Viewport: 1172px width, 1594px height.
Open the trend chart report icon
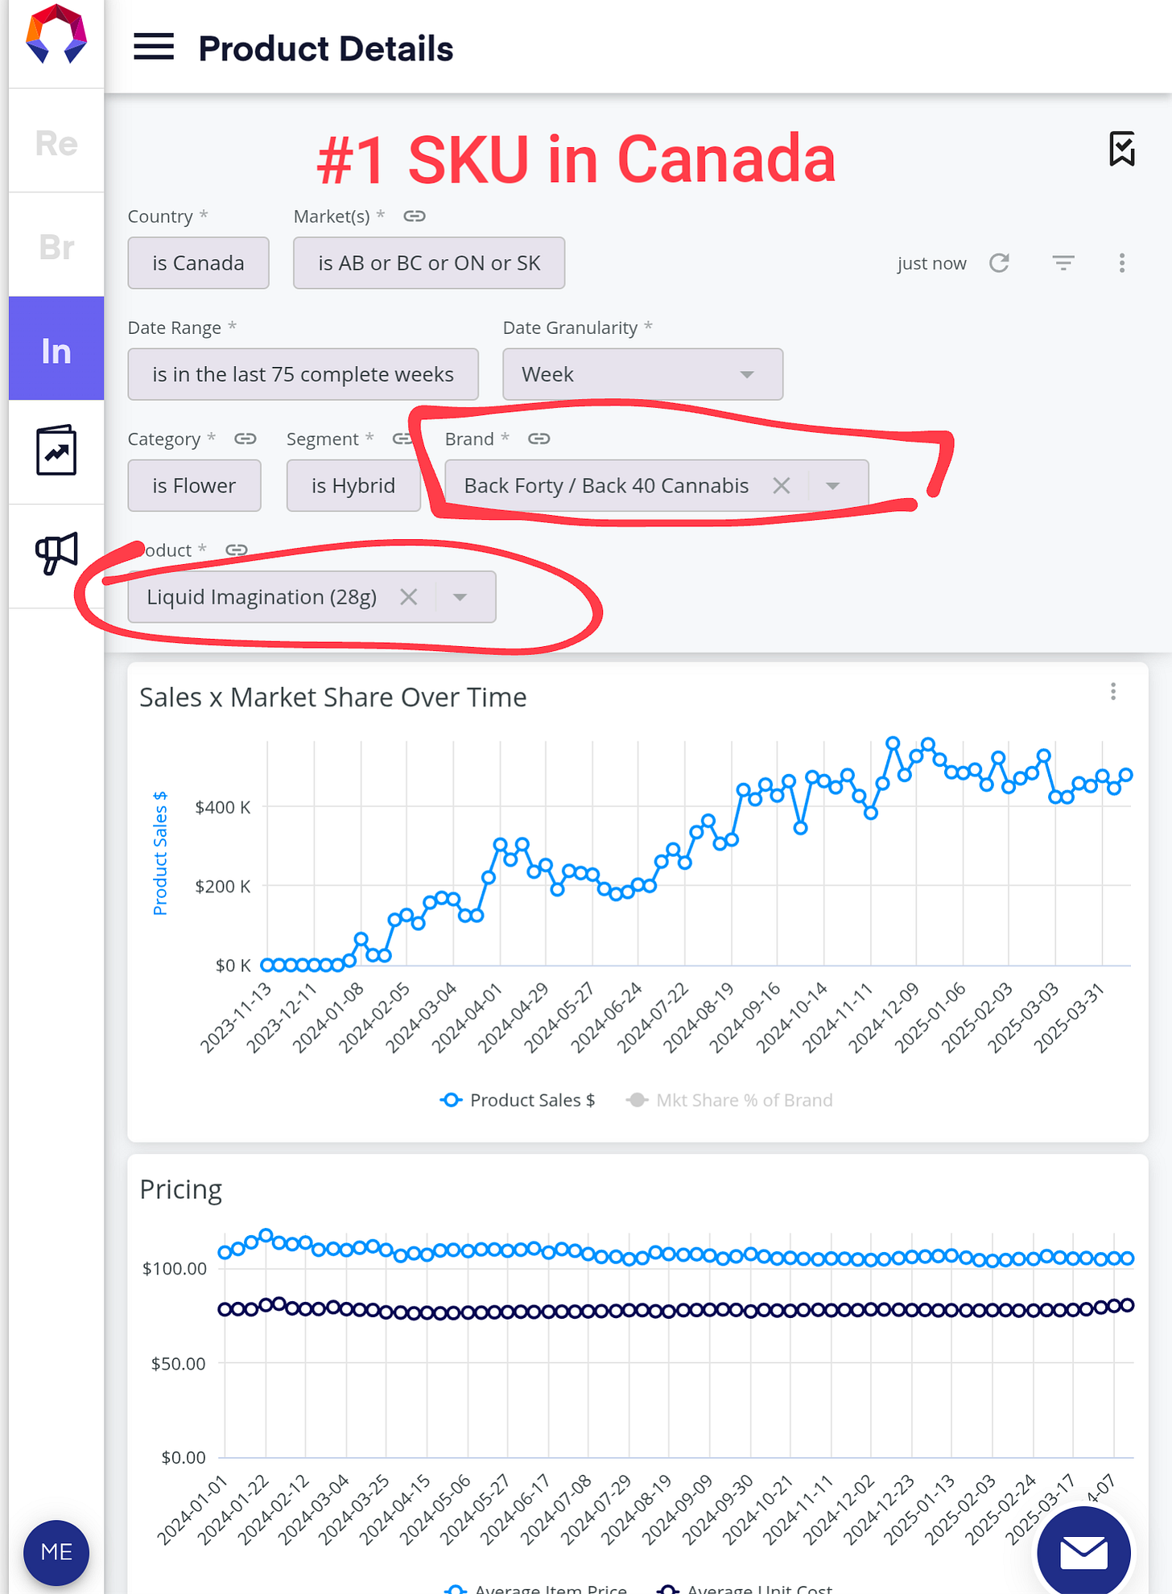[x=56, y=451]
